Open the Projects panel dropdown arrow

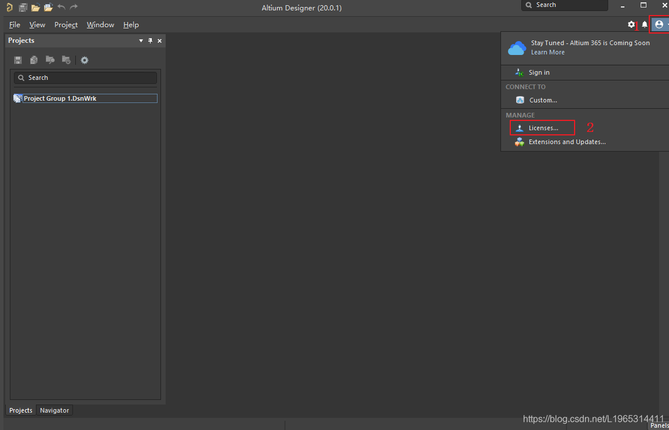(141, 41)
